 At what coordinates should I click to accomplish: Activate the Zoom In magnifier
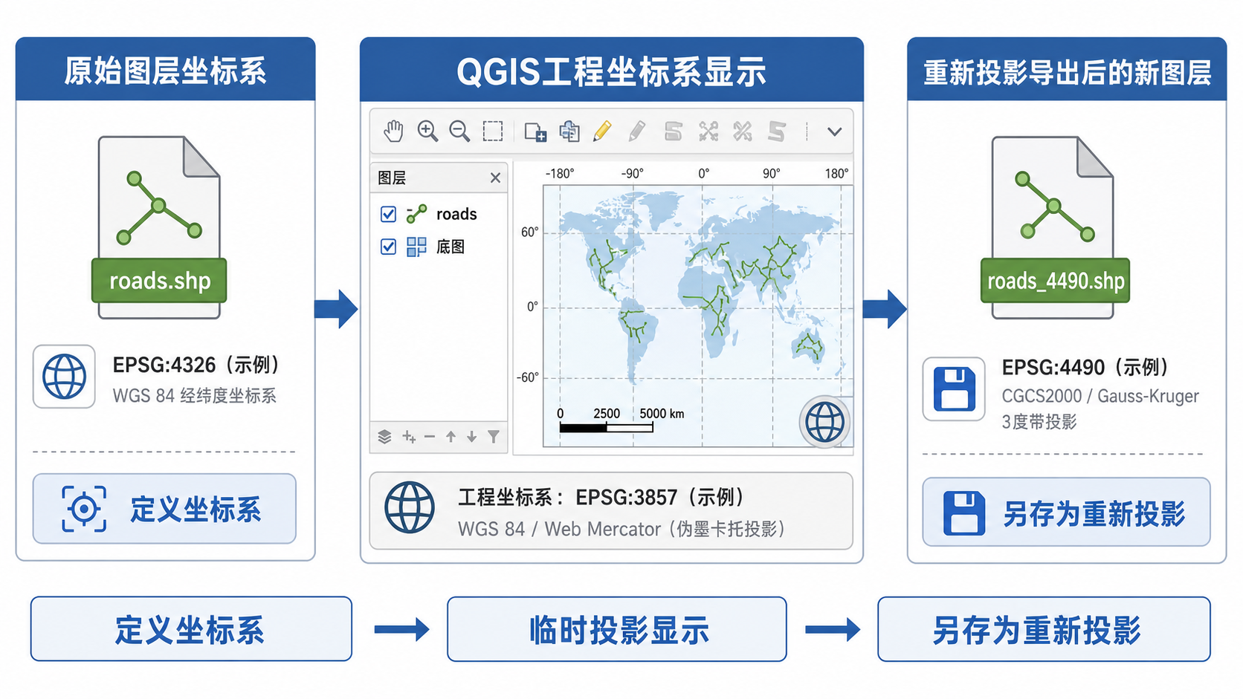click(427, 131)
